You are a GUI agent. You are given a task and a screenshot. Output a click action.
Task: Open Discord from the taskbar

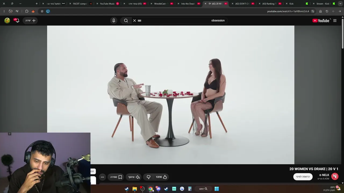pos(158,189)
